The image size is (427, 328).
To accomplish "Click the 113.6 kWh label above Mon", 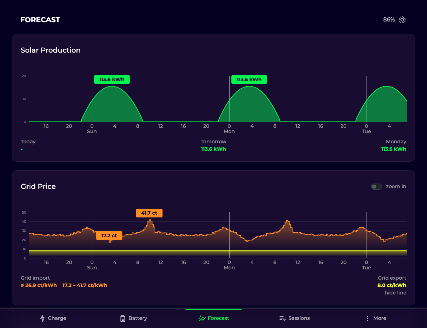I will [249, 79].
